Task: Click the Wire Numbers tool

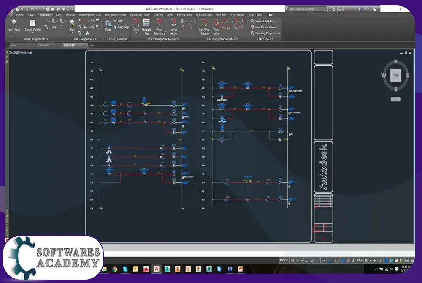Action: pos(159,26)
